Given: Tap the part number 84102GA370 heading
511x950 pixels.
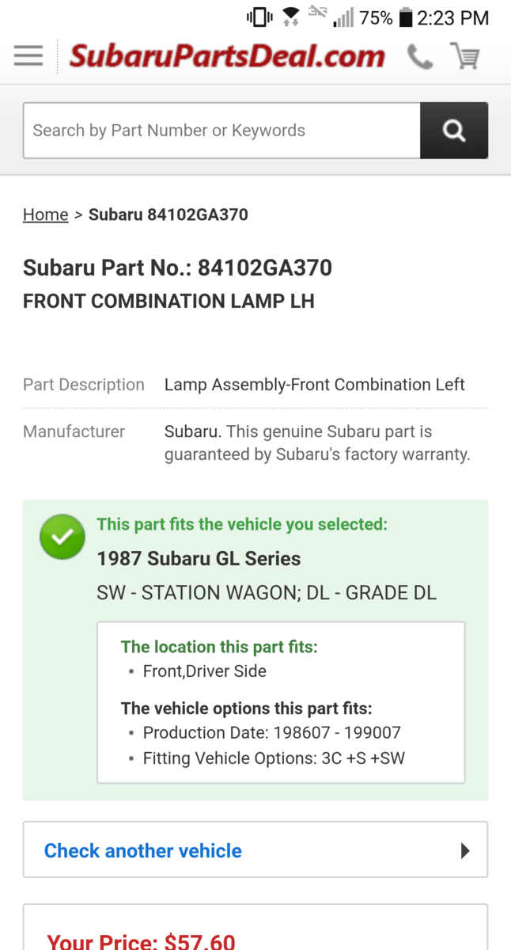Looking at the screenshot, I should (177, 268).
